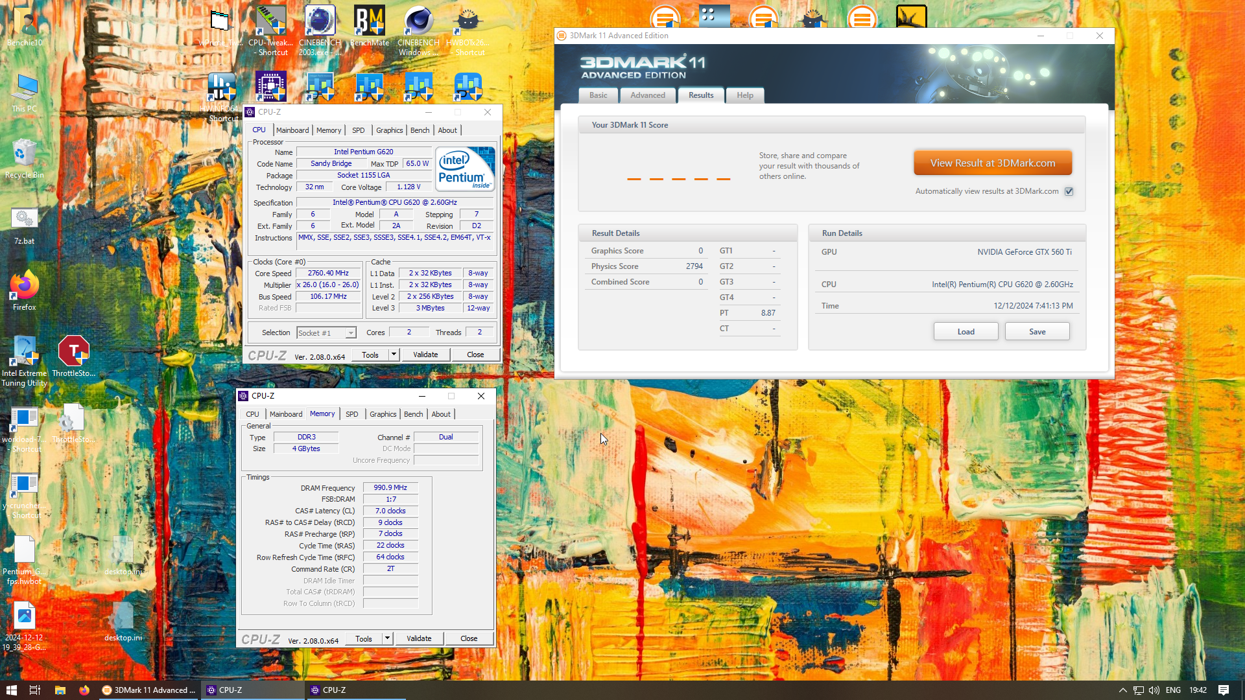Open the ENG language selector
The image size is (1245, 700).
click(1173, 690)
